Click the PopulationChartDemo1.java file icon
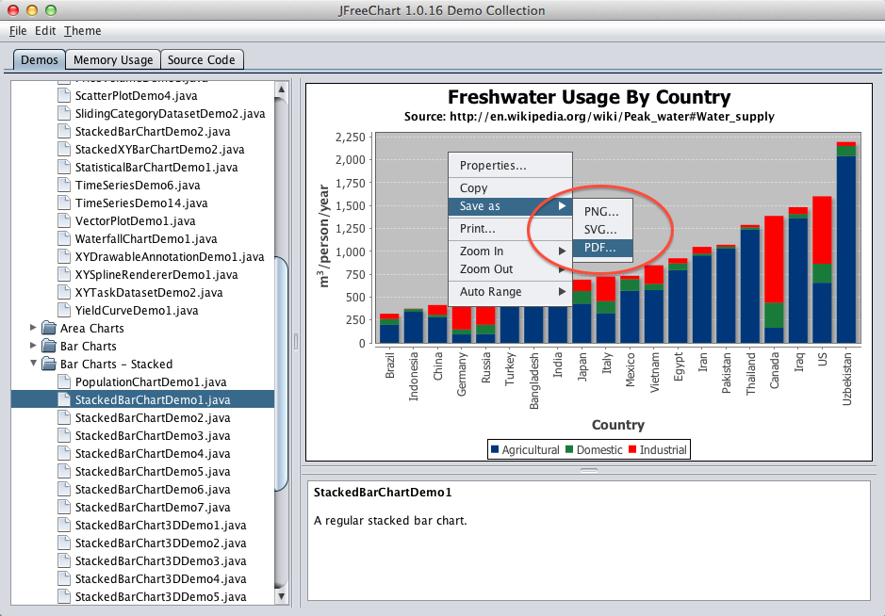885x616 pixels. click(x=64, y=381)
